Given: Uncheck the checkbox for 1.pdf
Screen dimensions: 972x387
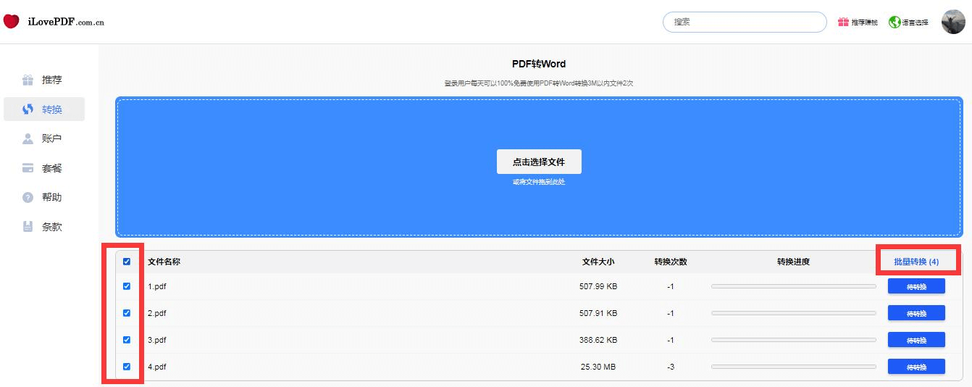Looking at the screenshot, I should click(127, 286).
